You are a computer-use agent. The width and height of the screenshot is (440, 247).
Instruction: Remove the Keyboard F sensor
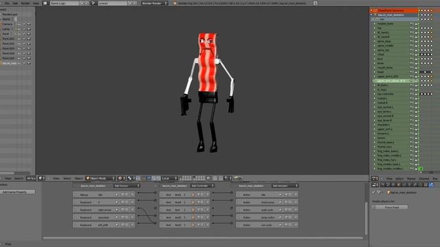(133, 202)
